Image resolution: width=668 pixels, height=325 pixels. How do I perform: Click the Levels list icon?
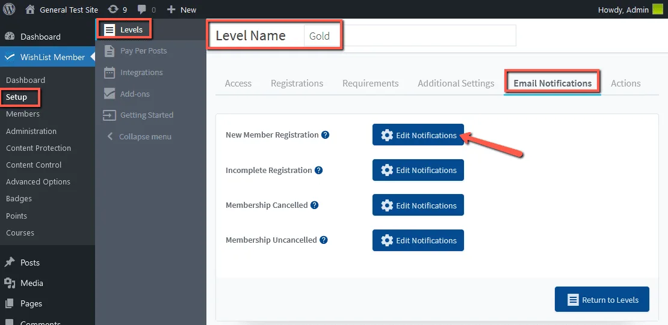(110, 30)
